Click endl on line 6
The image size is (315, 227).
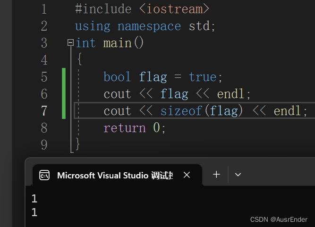tap(230, 94)
